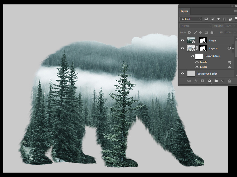
Task: Select the Background color layer thumbnail
Action: click(191, 74)
